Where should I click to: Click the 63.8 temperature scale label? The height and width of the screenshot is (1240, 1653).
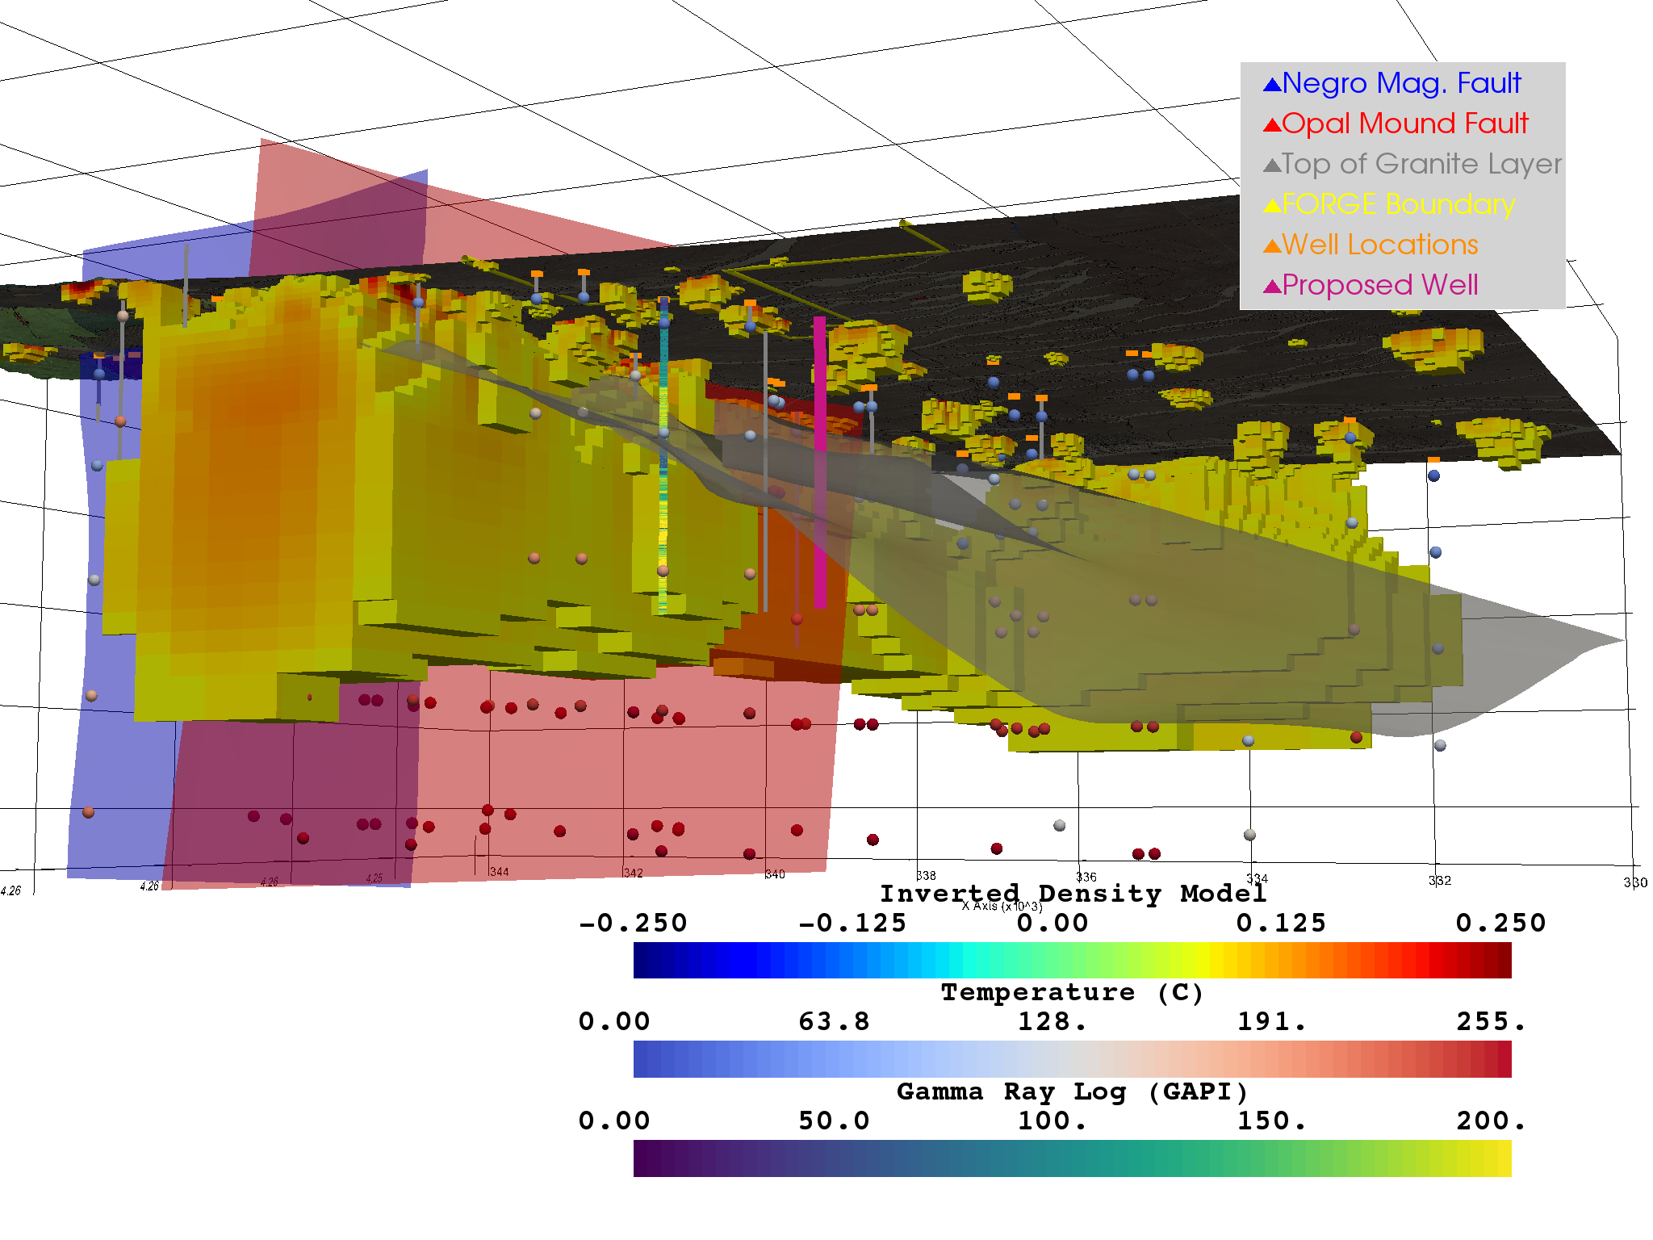pos(835,1022)
